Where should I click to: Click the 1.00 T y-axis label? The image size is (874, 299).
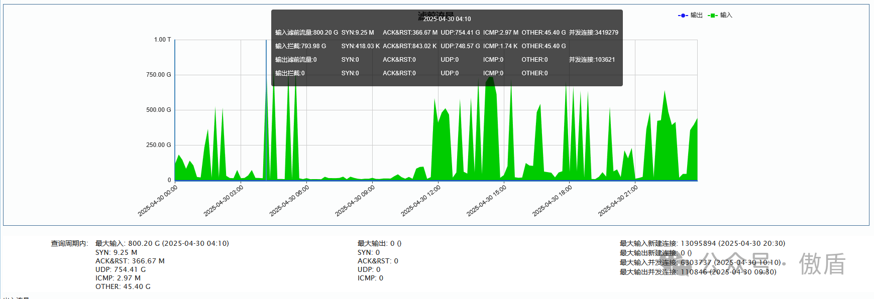tap(162, 40)
